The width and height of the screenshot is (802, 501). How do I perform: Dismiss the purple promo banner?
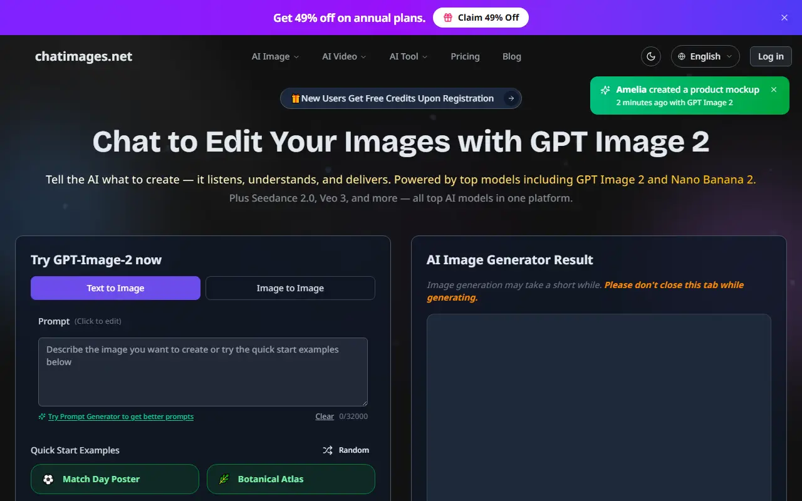[784, 18]
